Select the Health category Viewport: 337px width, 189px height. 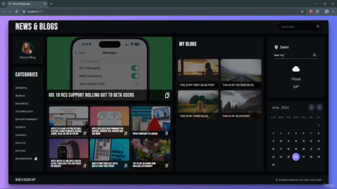coord(21,143)
